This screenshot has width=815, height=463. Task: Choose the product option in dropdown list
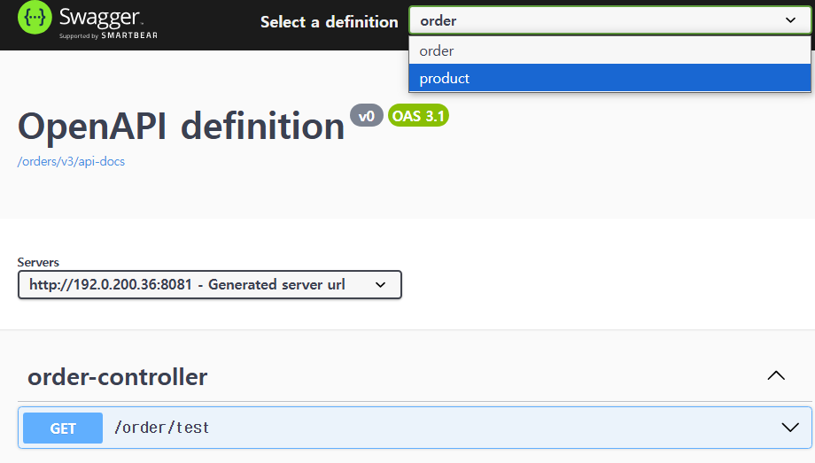609,78
